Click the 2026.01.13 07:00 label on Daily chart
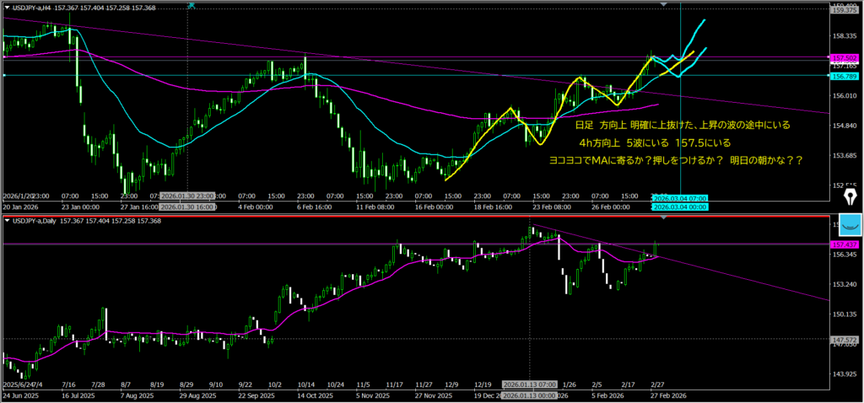 pyautogui.click(x=530, y=384)
